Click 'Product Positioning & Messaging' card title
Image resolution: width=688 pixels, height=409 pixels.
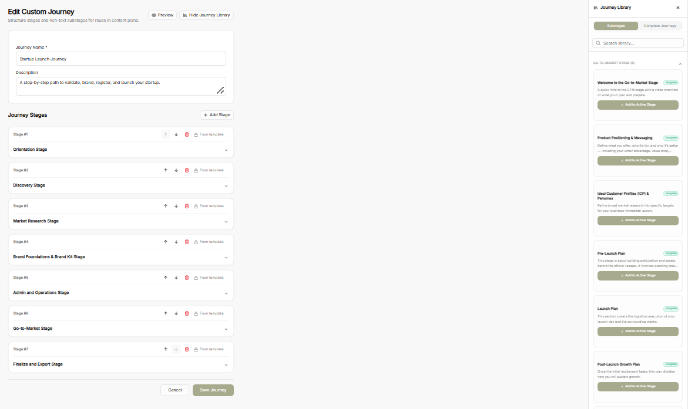click(x=625, y=138)
